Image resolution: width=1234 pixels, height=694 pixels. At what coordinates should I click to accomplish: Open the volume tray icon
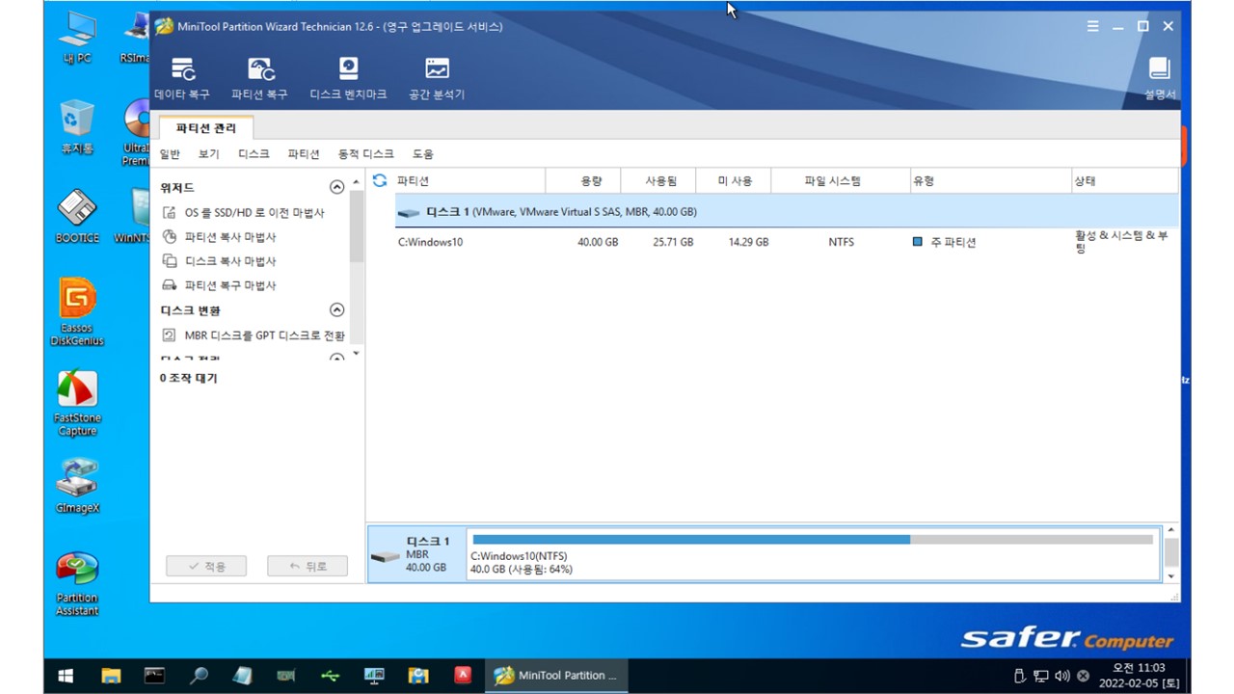click(x=1062, y=676)
